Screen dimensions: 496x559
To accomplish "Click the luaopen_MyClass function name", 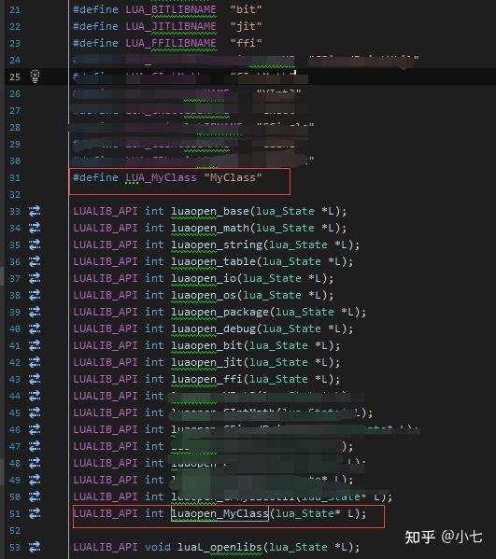I will 220,513.
